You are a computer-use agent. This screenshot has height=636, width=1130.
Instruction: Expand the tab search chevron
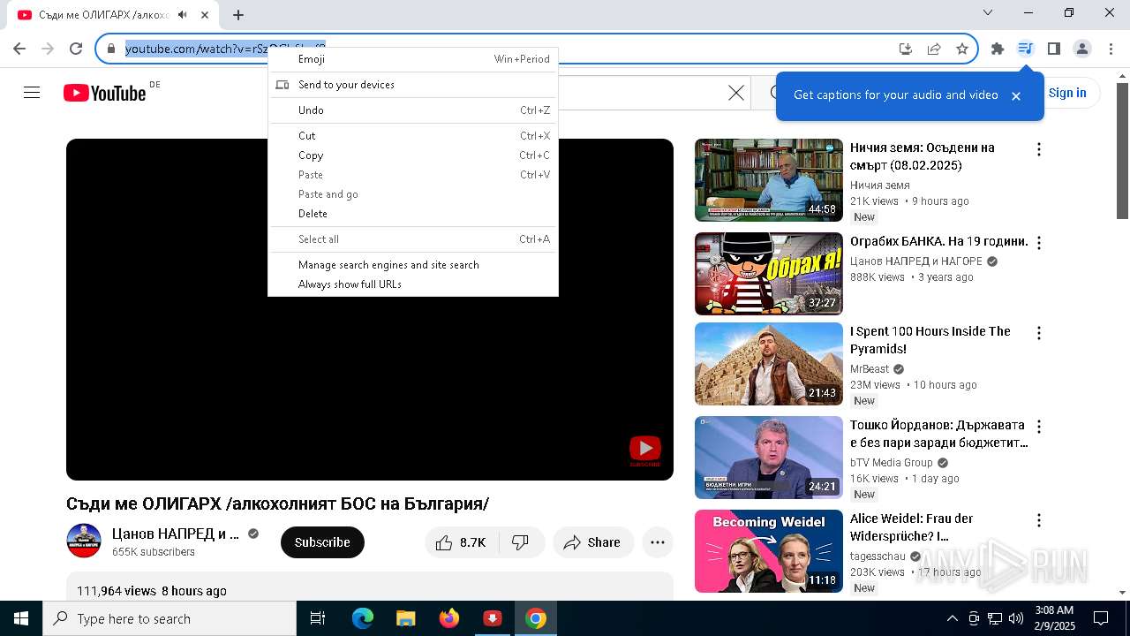point(988,12)
